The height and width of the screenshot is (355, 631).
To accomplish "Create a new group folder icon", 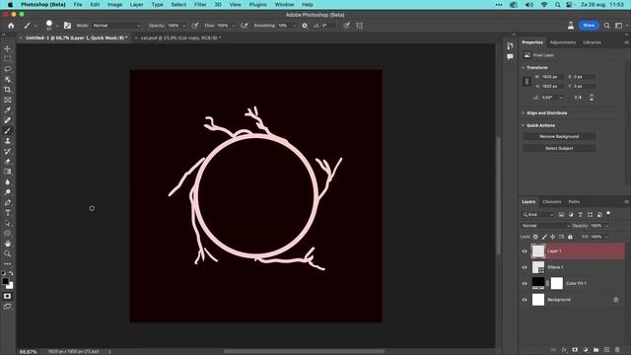I will [x=596, y=350].
